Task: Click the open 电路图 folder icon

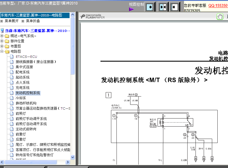Action: 7,51
